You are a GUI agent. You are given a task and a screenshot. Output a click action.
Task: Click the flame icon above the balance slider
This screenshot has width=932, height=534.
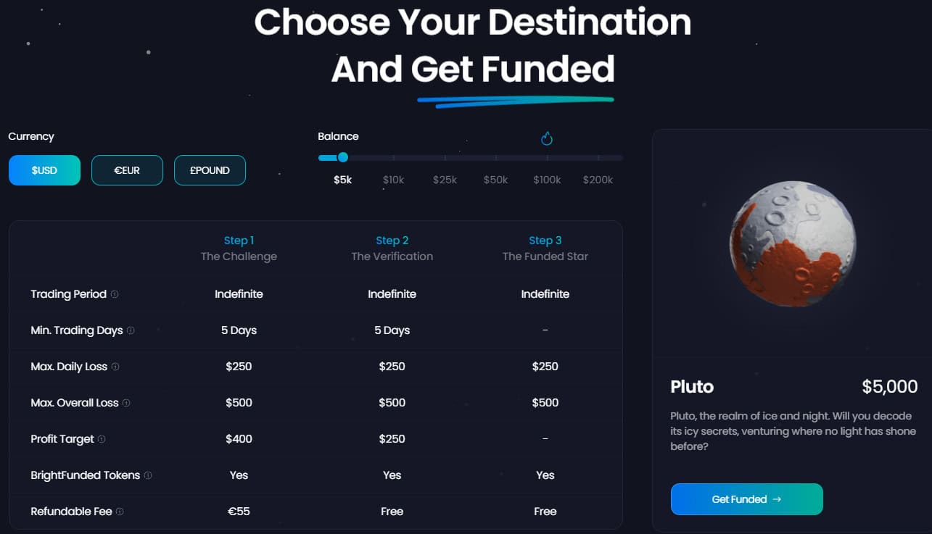click(x=546, y=138)
